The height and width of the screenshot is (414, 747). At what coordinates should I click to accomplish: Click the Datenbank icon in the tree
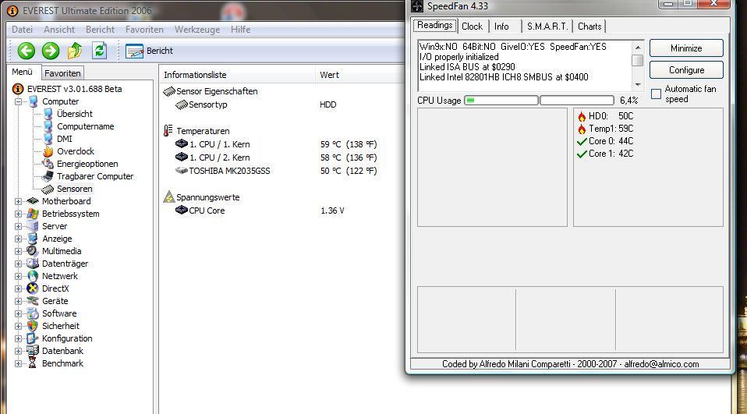click(33, 351)
